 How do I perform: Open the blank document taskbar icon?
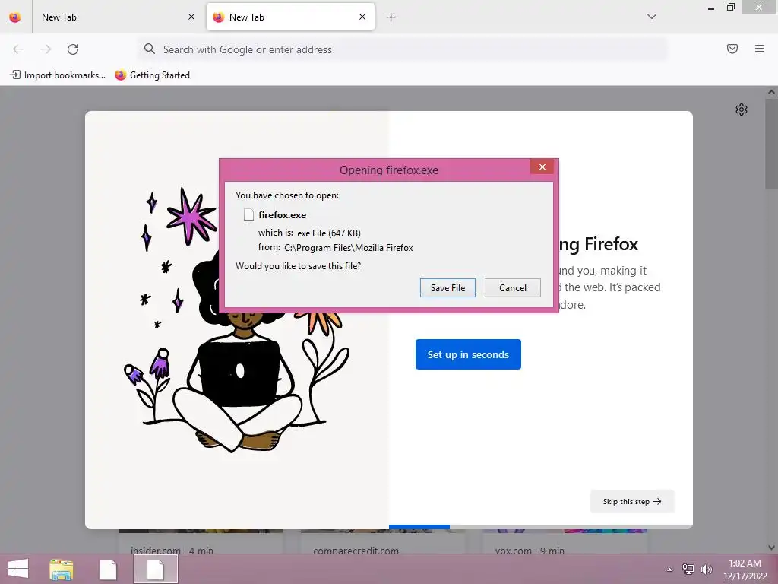pos(108,570)
